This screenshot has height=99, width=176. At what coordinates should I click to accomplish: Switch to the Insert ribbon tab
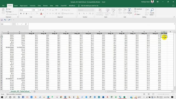pos(16,5)
